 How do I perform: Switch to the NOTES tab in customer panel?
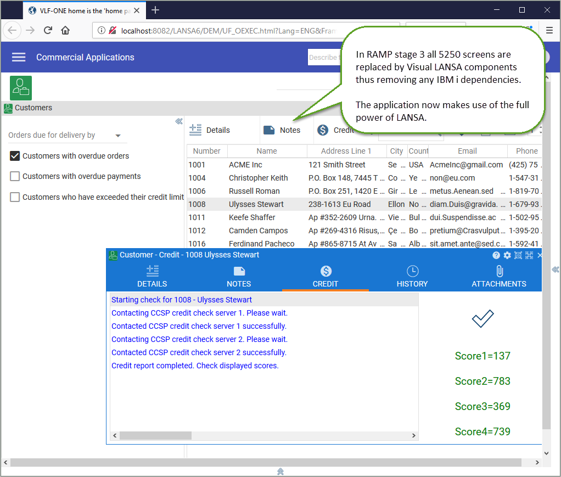[x=239, y=277]
